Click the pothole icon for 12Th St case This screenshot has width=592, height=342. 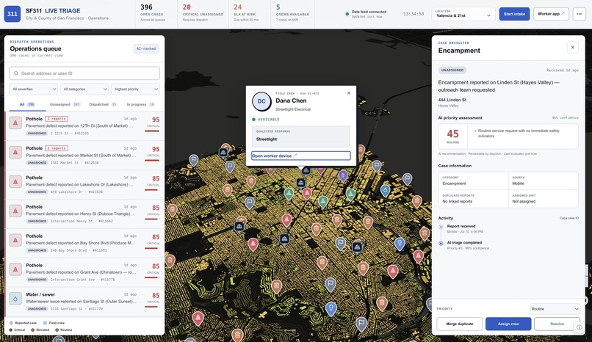click(x=15, y=123)
